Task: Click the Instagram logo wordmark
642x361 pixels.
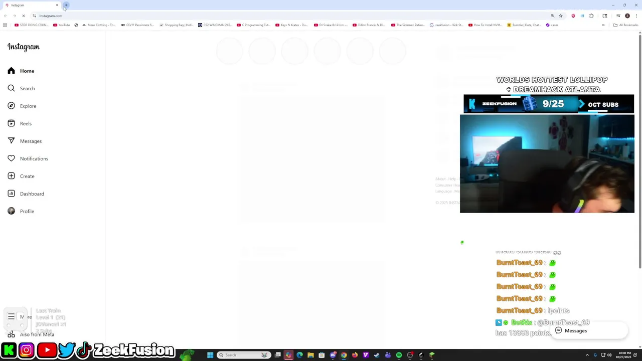Action: [23, 47]
